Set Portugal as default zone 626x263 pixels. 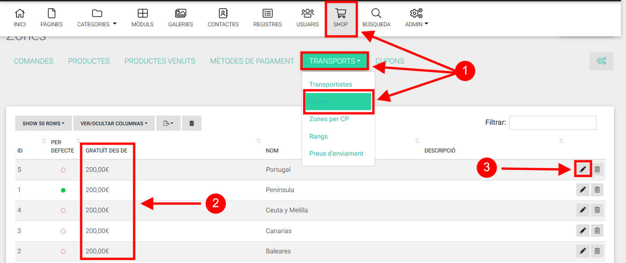(x=63, y=170)
